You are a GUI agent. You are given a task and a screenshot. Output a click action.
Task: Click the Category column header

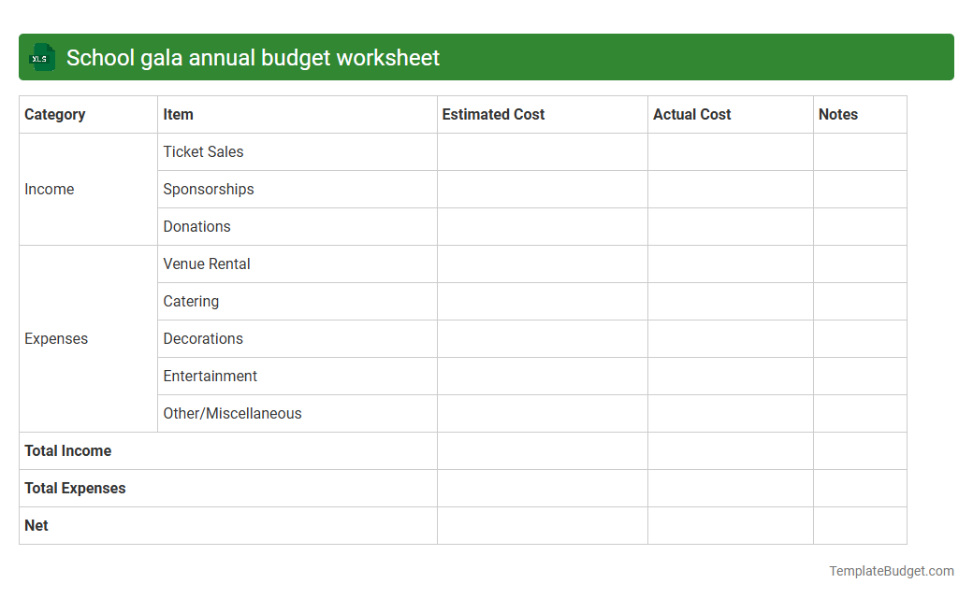[x=55, y=114]
